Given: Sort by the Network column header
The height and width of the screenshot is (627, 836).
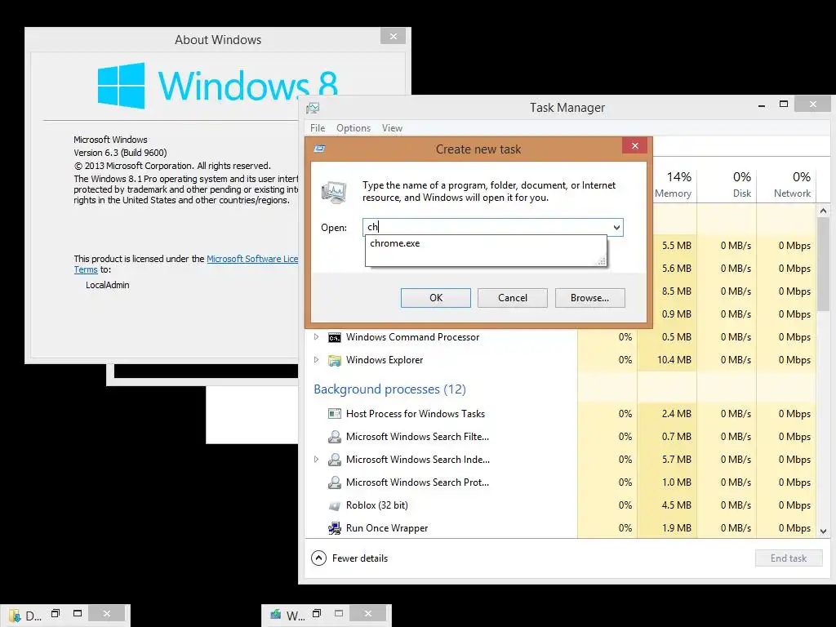Looking at the screenshot, I should (x=786, y=185).
